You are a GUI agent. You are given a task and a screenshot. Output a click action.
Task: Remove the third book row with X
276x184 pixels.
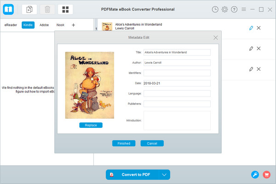click(259, 69)
